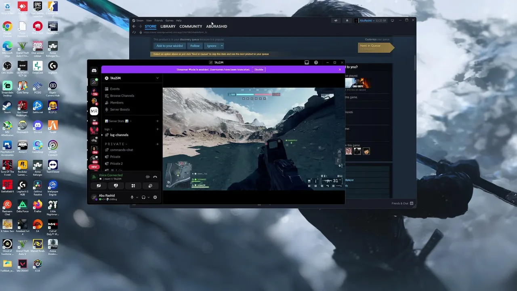Open Discord help icon in title bar
This screenshot has width=517, height=291.
coord(316,63)
